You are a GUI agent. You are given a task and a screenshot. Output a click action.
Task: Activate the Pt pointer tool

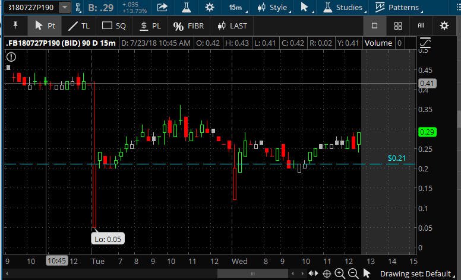[45, 26]
